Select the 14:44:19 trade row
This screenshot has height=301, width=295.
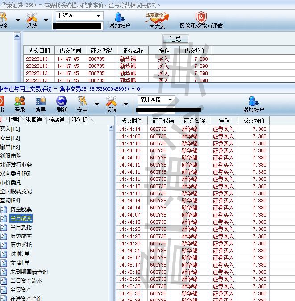193,222
